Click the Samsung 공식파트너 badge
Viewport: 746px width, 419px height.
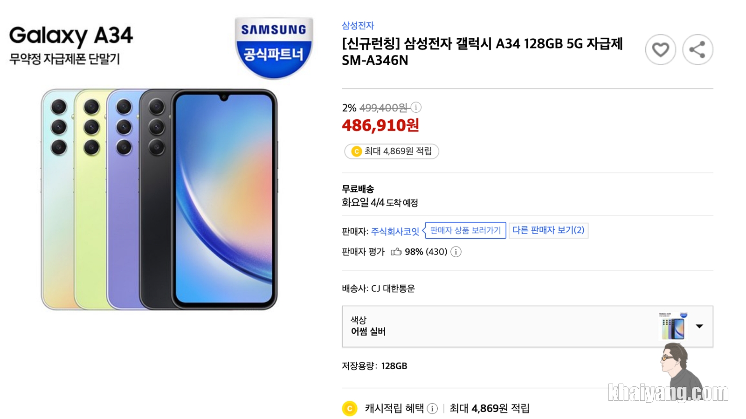[x=274, y=48]
